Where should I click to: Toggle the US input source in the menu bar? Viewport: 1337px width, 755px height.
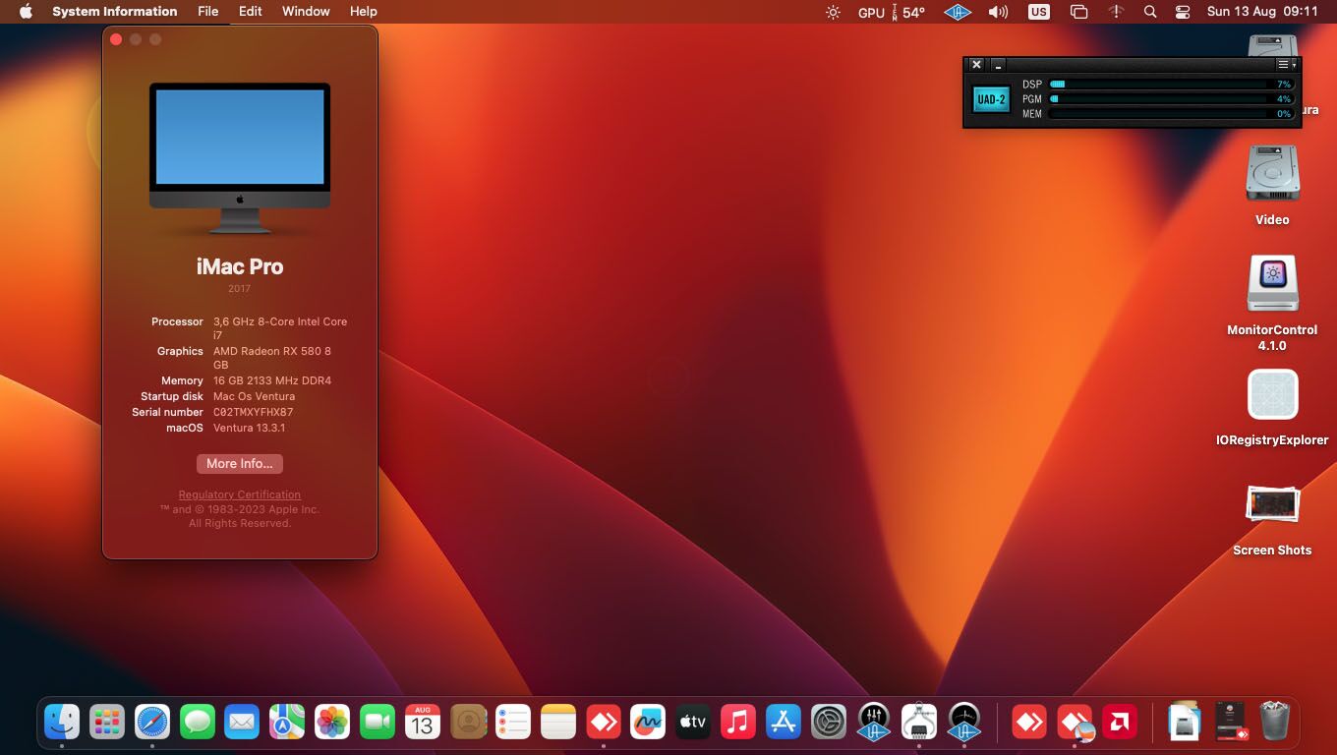pos(1038,11)
